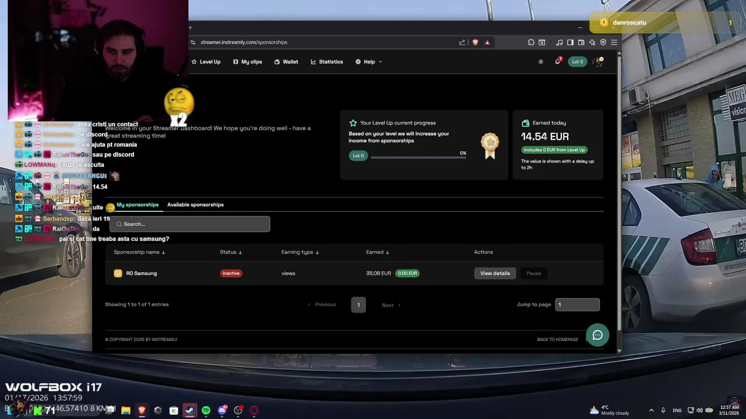Click the 0.00 EUR green badge
This screenshot has height=419, width=746.
tap(407, 274)
